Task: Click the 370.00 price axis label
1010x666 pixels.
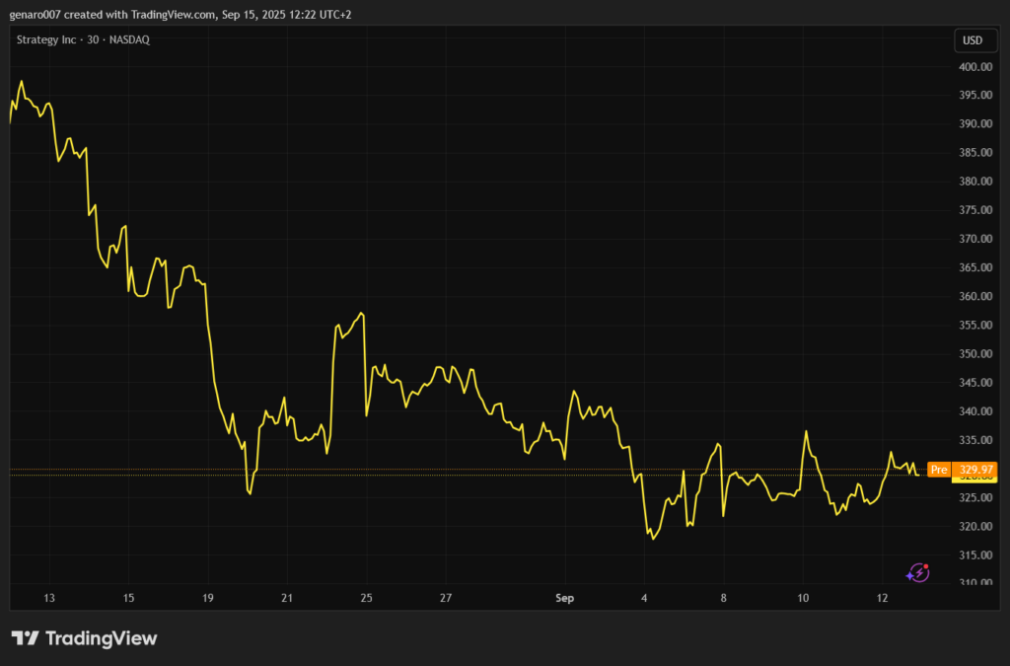Action: pos(973,239)
